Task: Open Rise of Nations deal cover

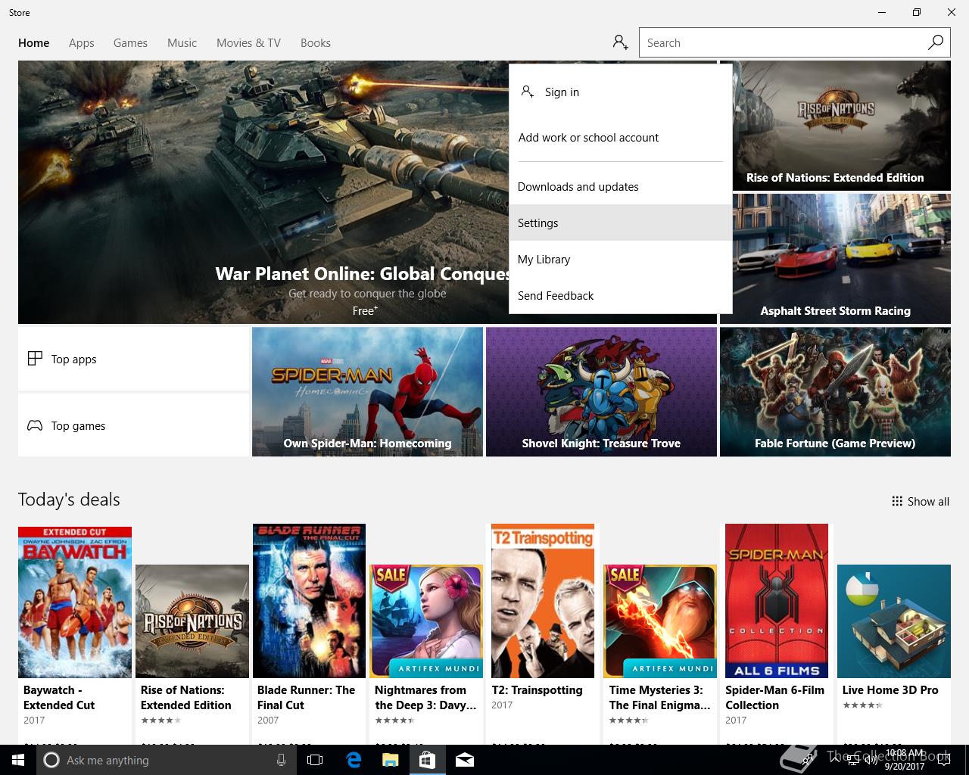Action: (x=192, y=621)
